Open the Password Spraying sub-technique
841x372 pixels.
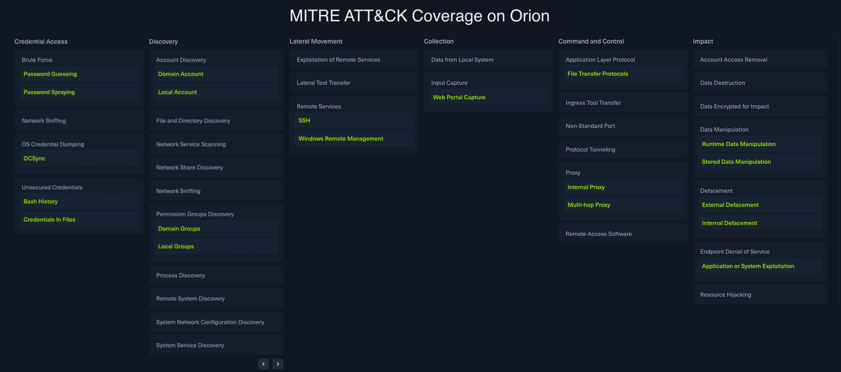(x=49, y=92)
